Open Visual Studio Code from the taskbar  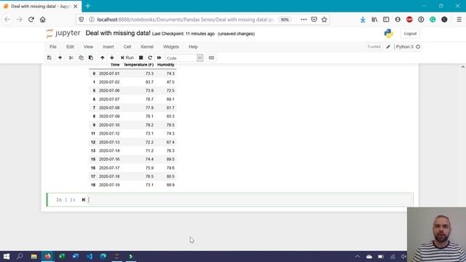click(x=90, y=256)
